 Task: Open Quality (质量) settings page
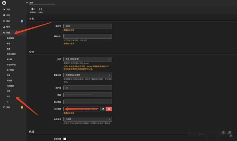pyautogui.click(x=8, y=49)
